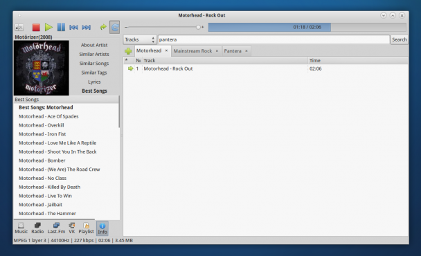Click the window menu dot in the title bar
This screenshot has height=256, width=421.
19,15
